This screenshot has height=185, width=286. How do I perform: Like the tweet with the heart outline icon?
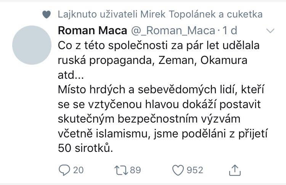coord(178,170)
